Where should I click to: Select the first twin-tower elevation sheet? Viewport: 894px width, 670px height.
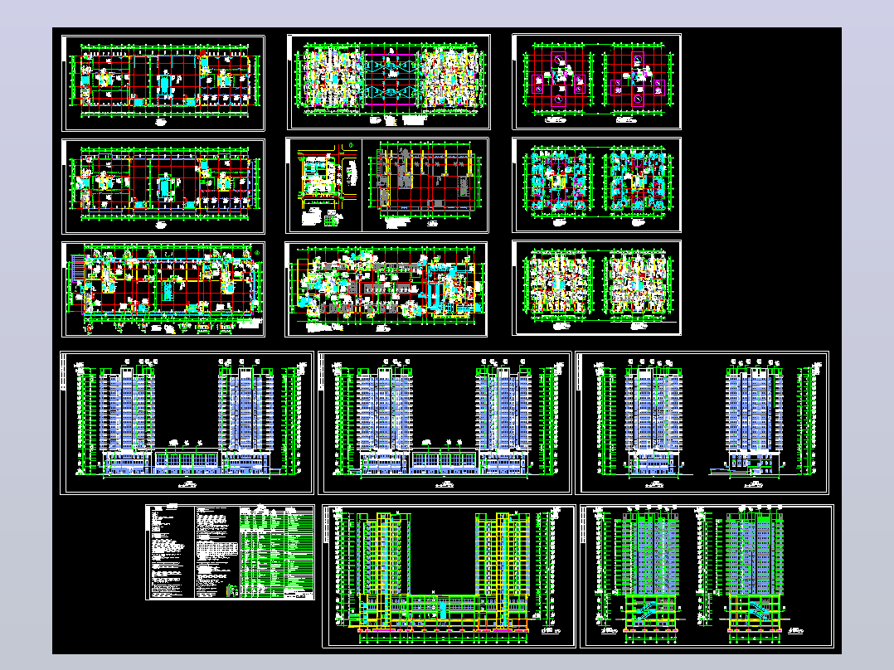[x=187, y=423]
